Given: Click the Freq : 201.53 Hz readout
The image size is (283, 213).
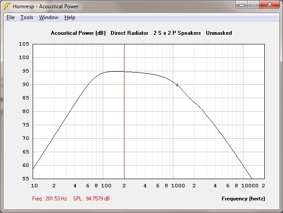Looking at the screenshot, I should tap(50, 199).
